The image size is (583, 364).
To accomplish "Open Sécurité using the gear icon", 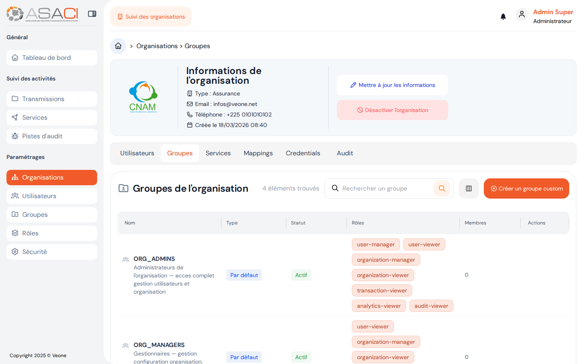I will [15, 252].
